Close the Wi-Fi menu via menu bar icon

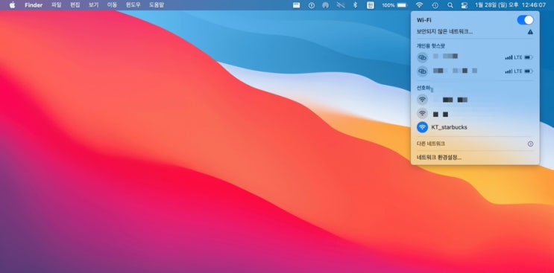point(419,5)
